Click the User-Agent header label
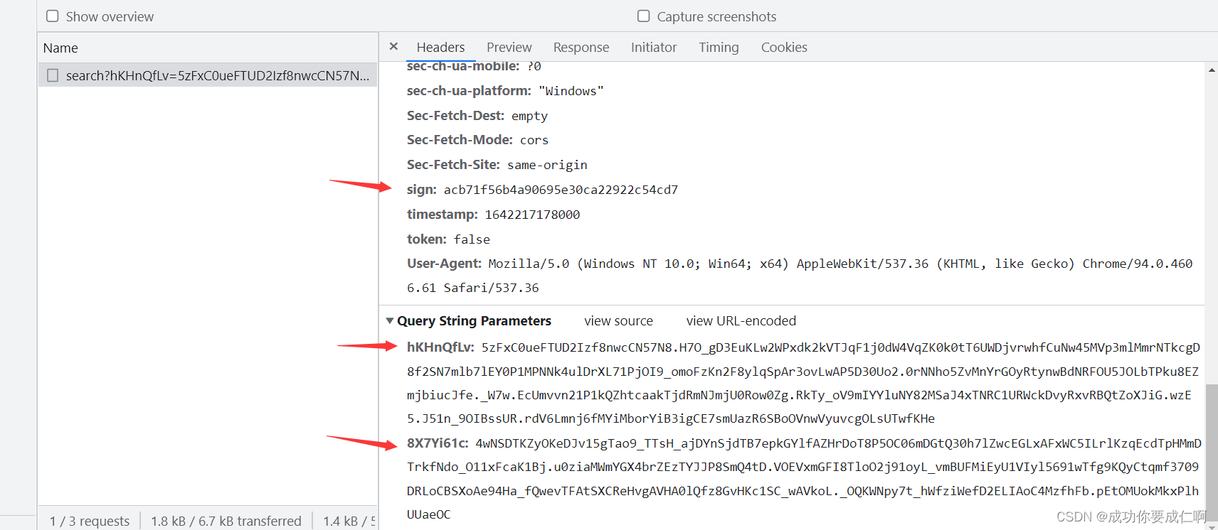Viewport: 1218px width, 530px height. 444,264
